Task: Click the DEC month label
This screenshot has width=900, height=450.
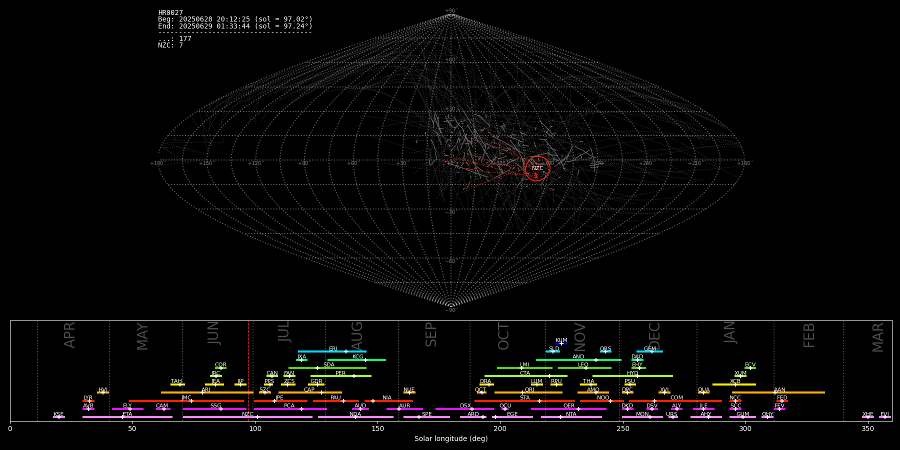Action: [654, 336]
